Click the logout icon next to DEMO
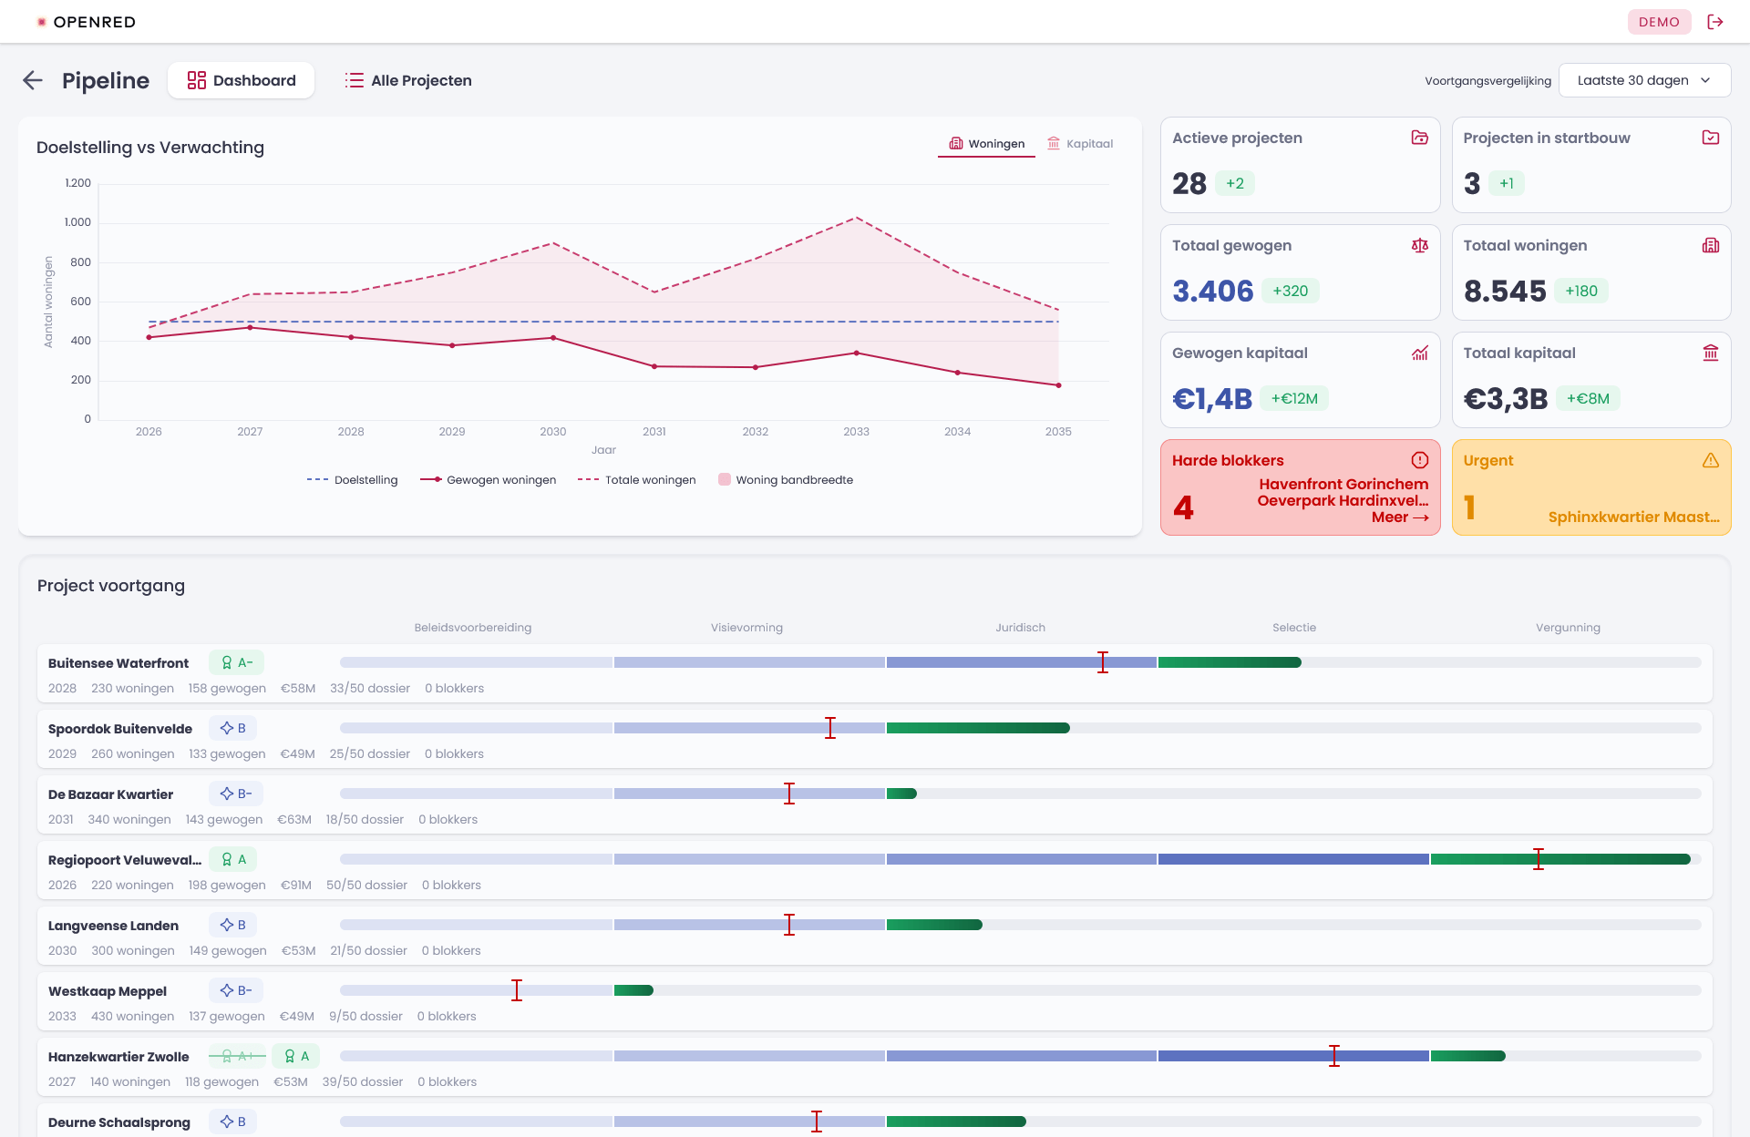The height and width of the screenshot is (1137, 1750). pyautogui.click(x=1715, y=22)
